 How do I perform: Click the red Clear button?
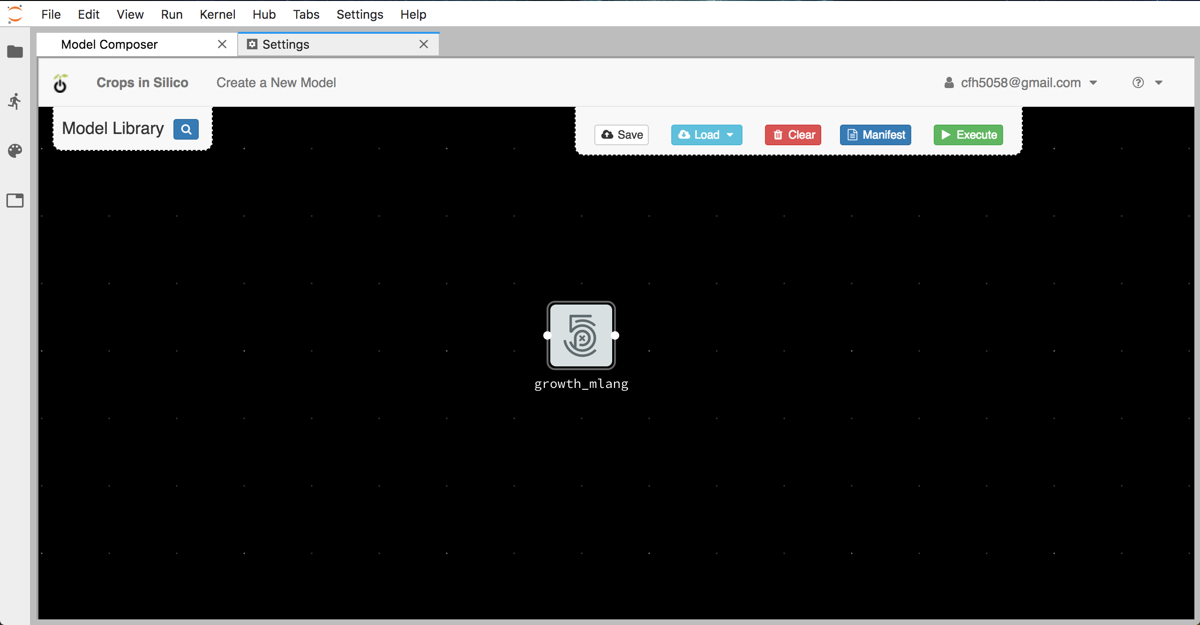tap(793, 135)
